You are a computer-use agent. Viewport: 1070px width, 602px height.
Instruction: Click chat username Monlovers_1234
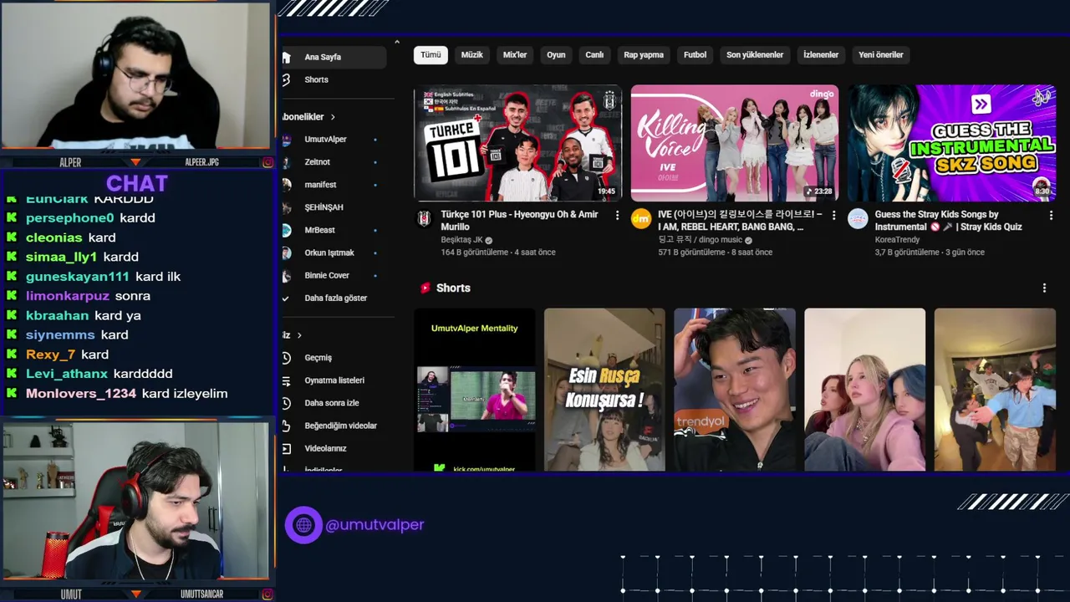(x=80, y=394)
